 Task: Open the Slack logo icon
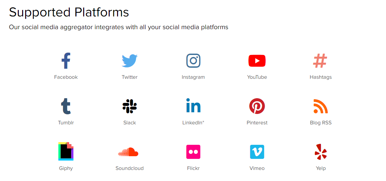tap(130, 106)
